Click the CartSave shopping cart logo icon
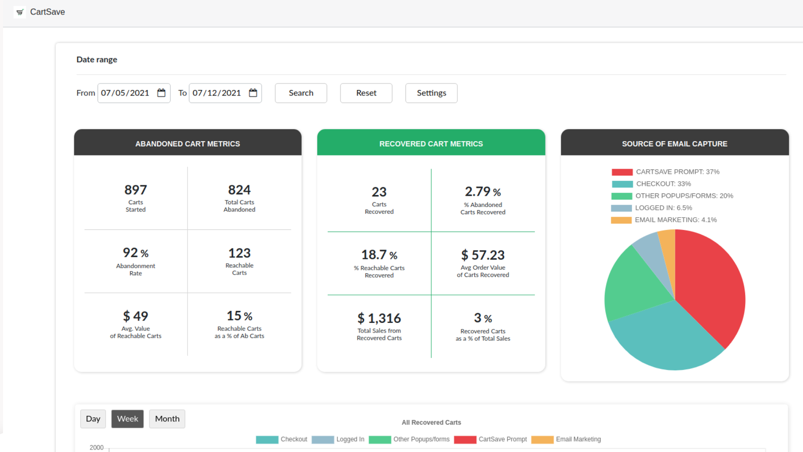Image resolution: width=803 pixels, height=452 pixels. click(20, 12)
